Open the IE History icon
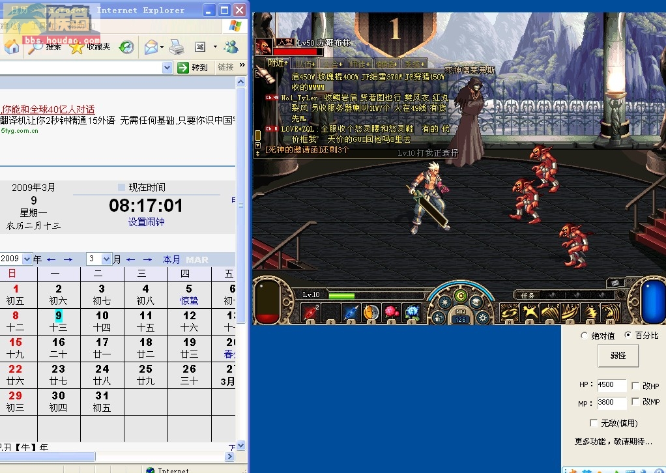The image size is (666, 473). click(126, 47)
